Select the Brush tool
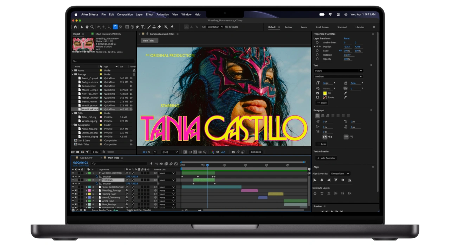Viewport: 450px width, 251px height. tap(149, 27)
